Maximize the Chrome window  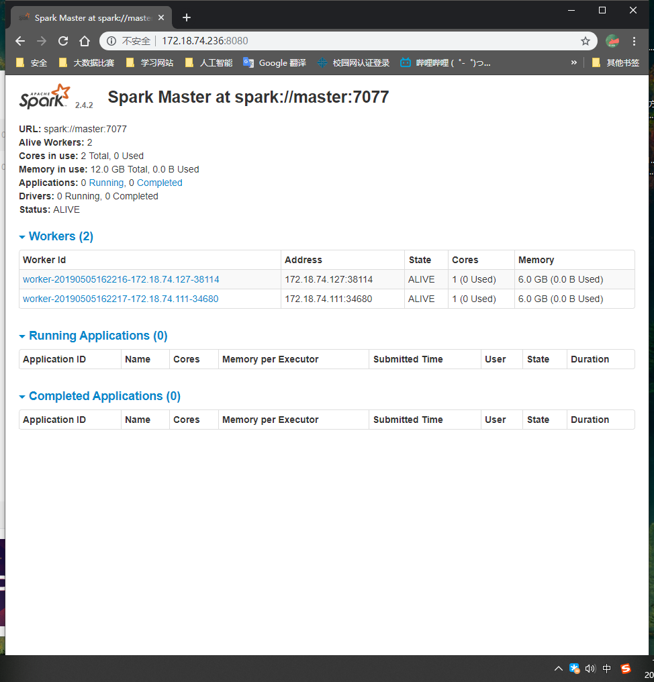pyautogui.click(x=602, y=10)
